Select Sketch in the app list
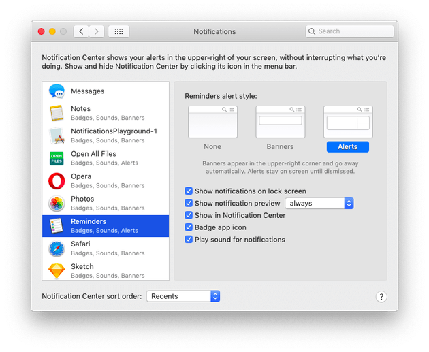This screenshot has height=352, width=429. pos(106,271)
